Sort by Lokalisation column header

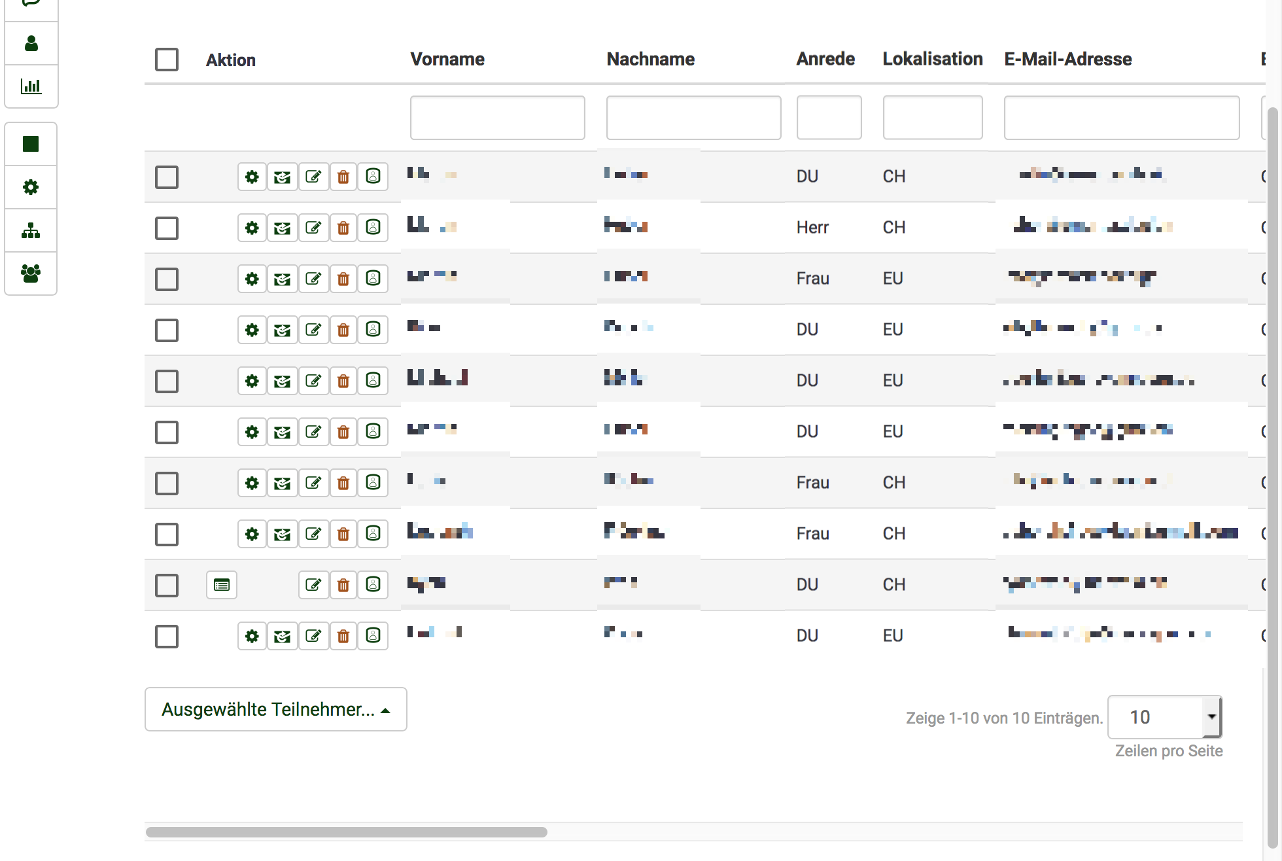point(932,60)
